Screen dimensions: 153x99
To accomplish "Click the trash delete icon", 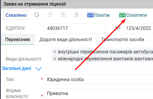I will click(76, 15).
